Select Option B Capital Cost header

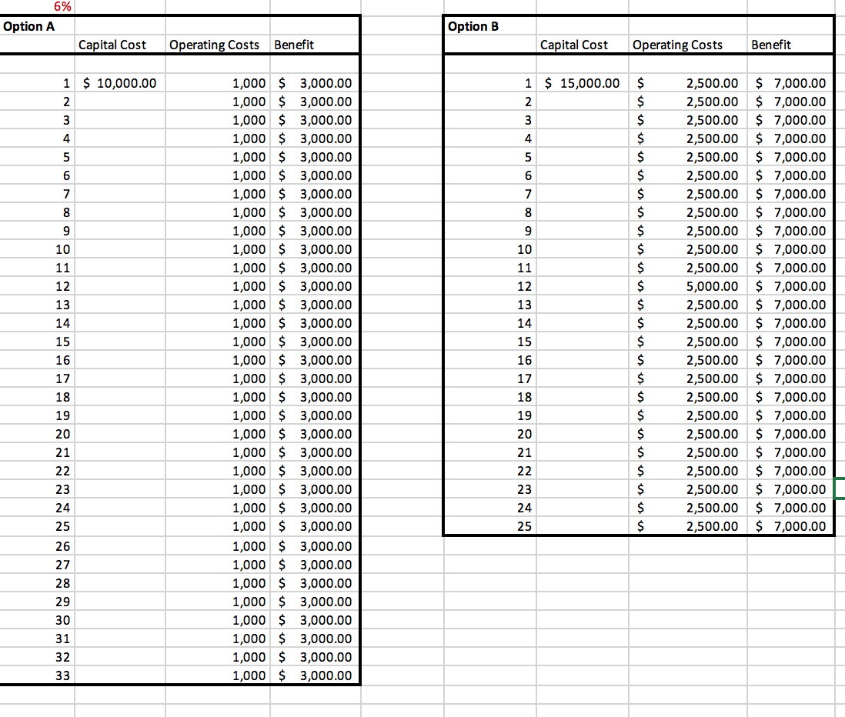click(582, 45)
